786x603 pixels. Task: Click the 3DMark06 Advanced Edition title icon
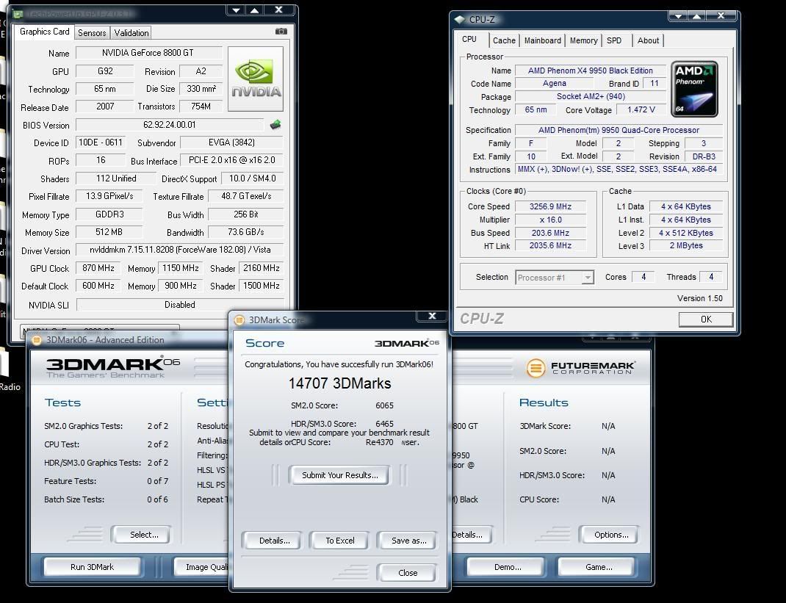point(37,340)
